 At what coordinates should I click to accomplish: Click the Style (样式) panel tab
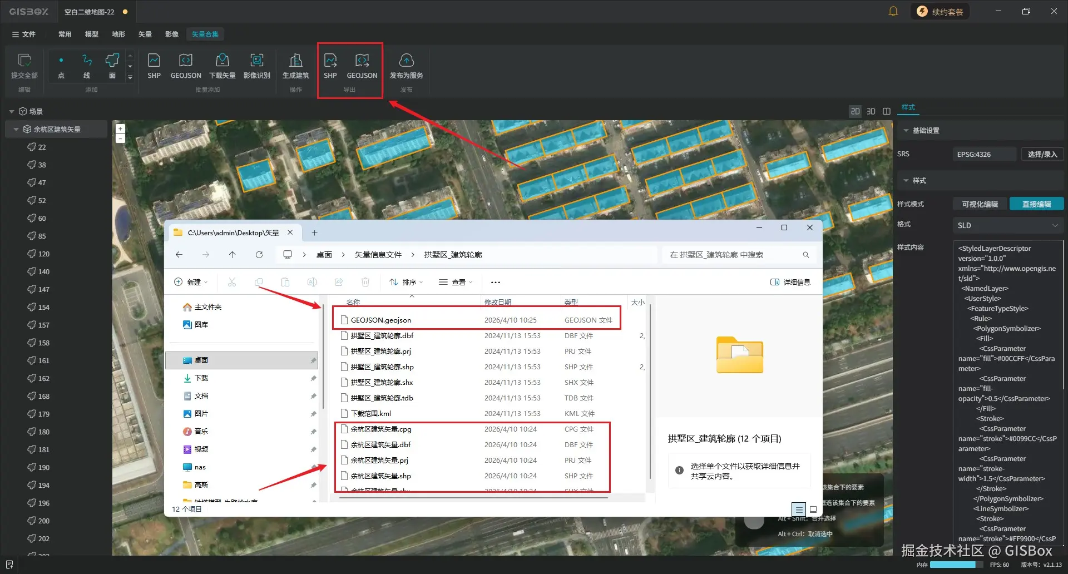pyautogui.click(x=908, y=107)
